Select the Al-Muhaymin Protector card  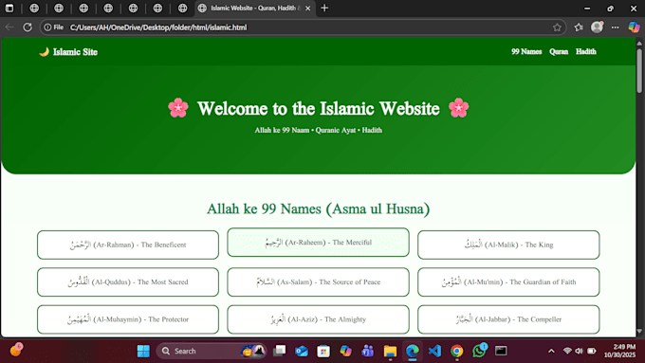[128, 319]
